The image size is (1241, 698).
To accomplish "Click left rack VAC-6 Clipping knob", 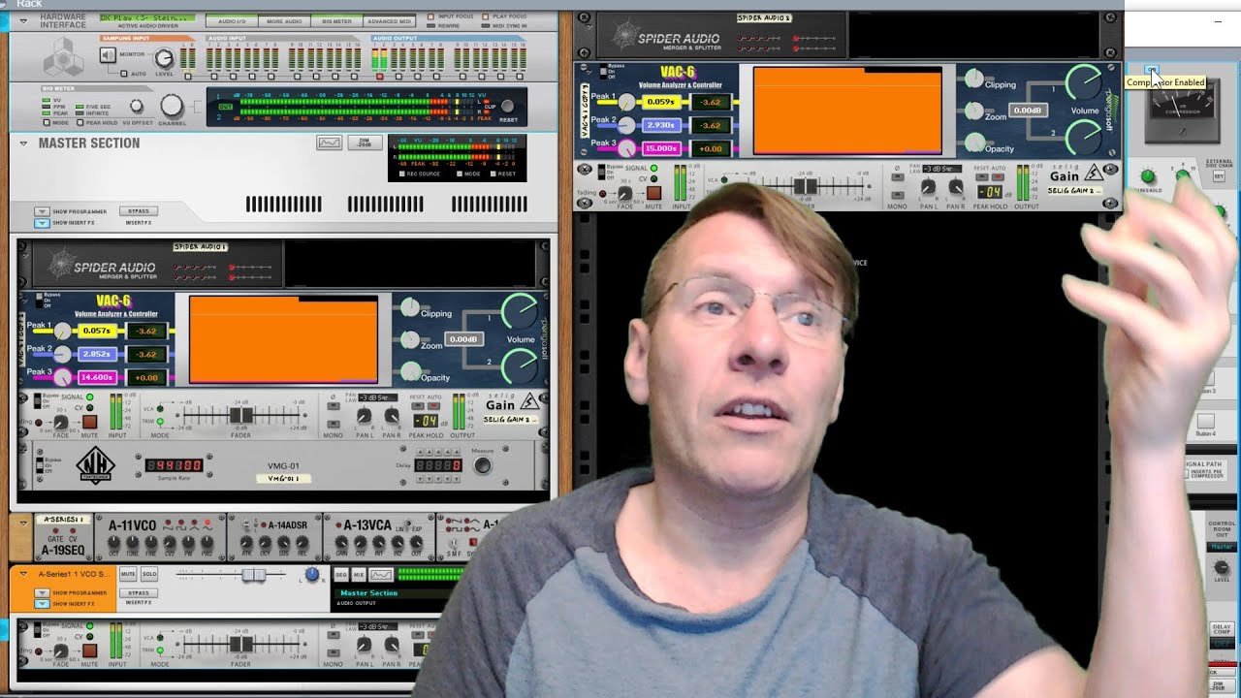I will (410, 307).
